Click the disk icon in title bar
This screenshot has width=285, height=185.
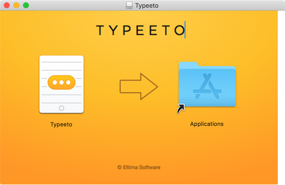(x=129, y=5)
